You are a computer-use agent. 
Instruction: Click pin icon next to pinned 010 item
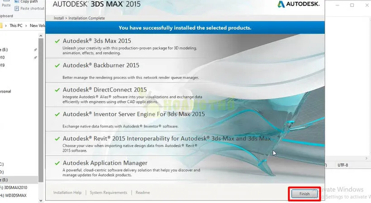35,58
